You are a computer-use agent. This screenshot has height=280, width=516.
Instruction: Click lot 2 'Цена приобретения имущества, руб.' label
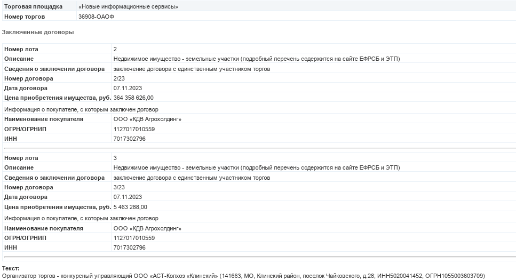58,98
